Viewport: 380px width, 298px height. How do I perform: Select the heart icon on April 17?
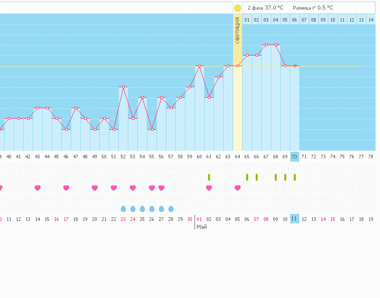(x=66, y=188)
